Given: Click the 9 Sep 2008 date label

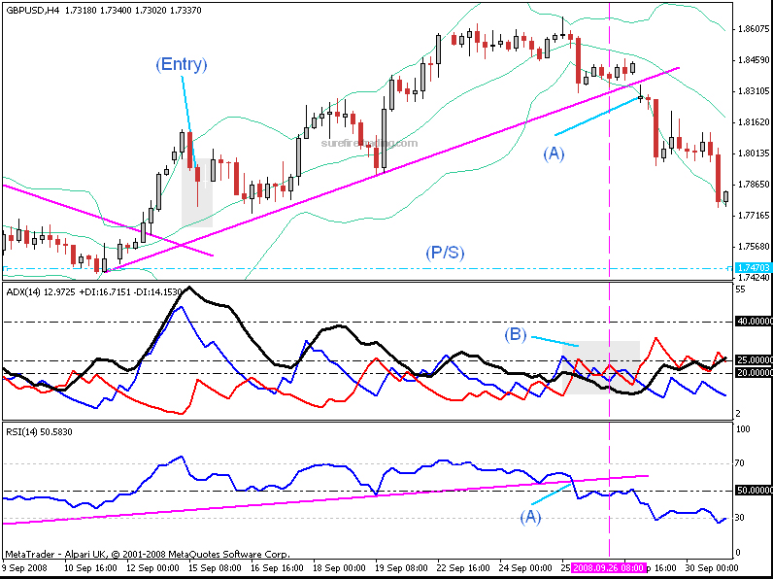Looking at the screenshot, I should click(24, 567).
